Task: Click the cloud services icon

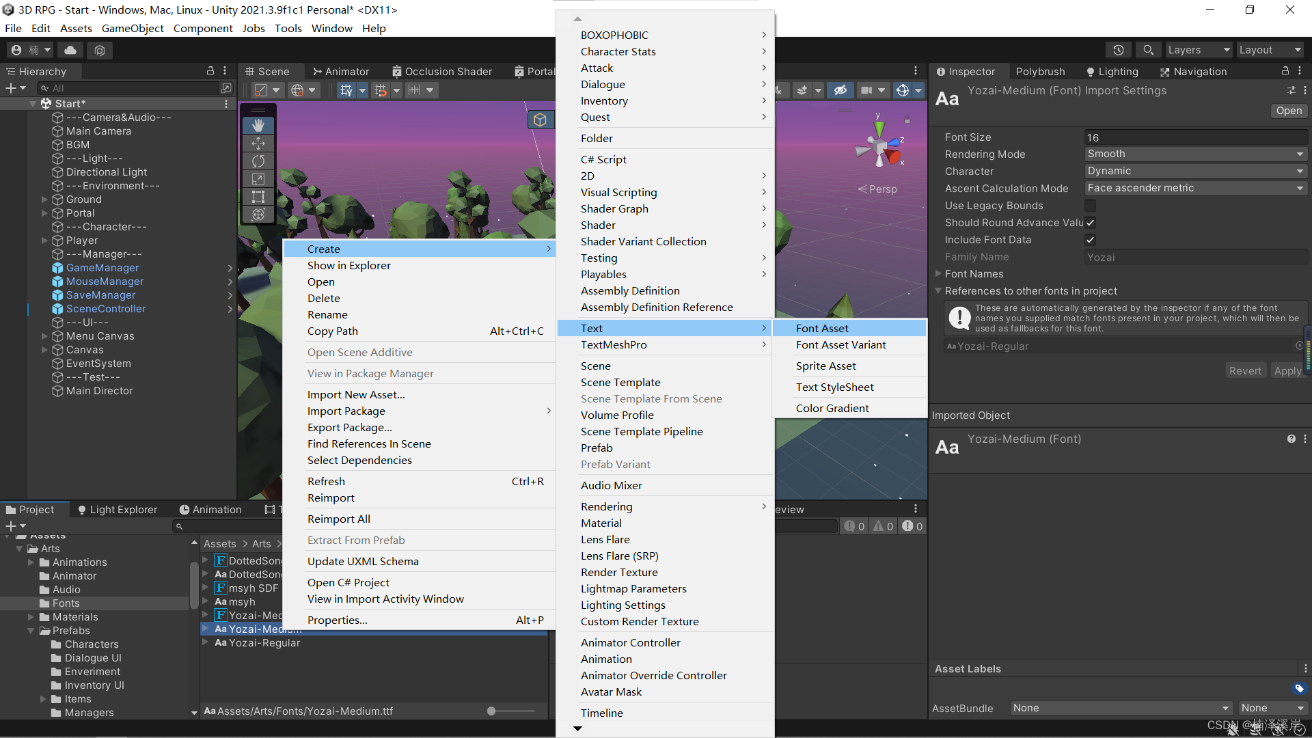Action: tap(70, 50)
